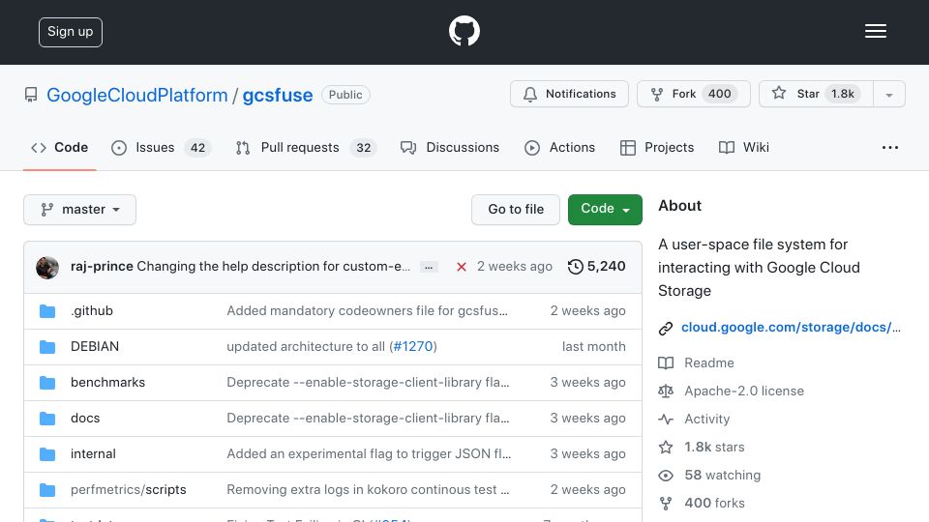Switch to the Issues tab
This screenshot has height=522, width=929.
point(161,147)
